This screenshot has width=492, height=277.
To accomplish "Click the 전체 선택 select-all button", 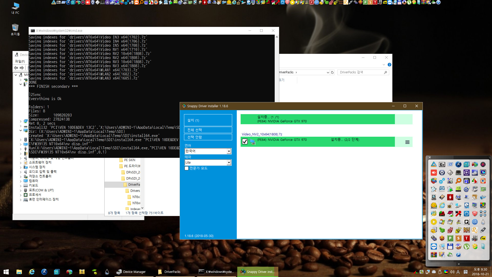I will 208,130.
